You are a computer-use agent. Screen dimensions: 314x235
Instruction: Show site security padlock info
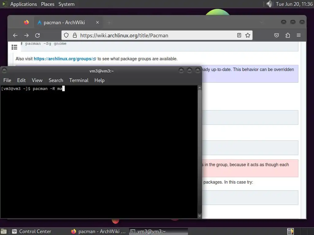click(75, 35)
